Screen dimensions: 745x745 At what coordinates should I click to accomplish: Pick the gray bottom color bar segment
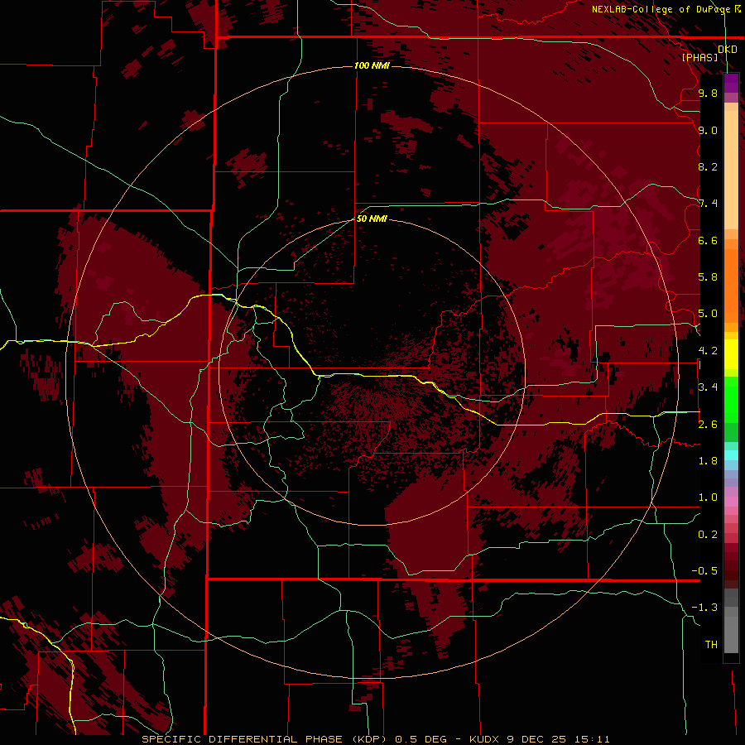click(x=731, y=632)
